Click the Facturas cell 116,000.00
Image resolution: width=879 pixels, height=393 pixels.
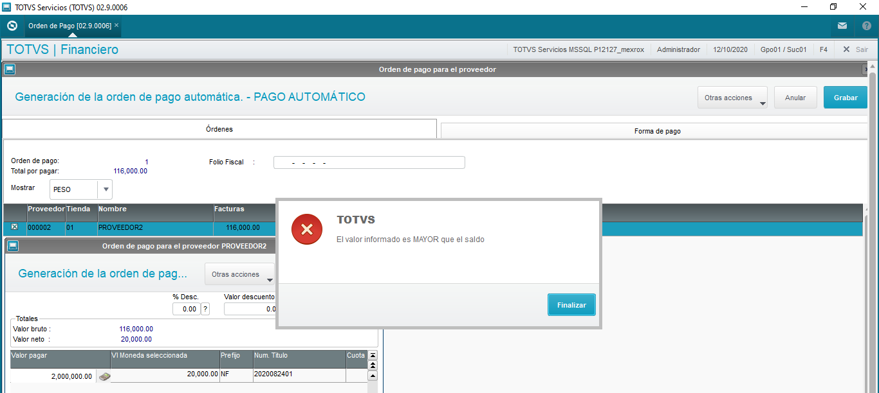(243, 227)
